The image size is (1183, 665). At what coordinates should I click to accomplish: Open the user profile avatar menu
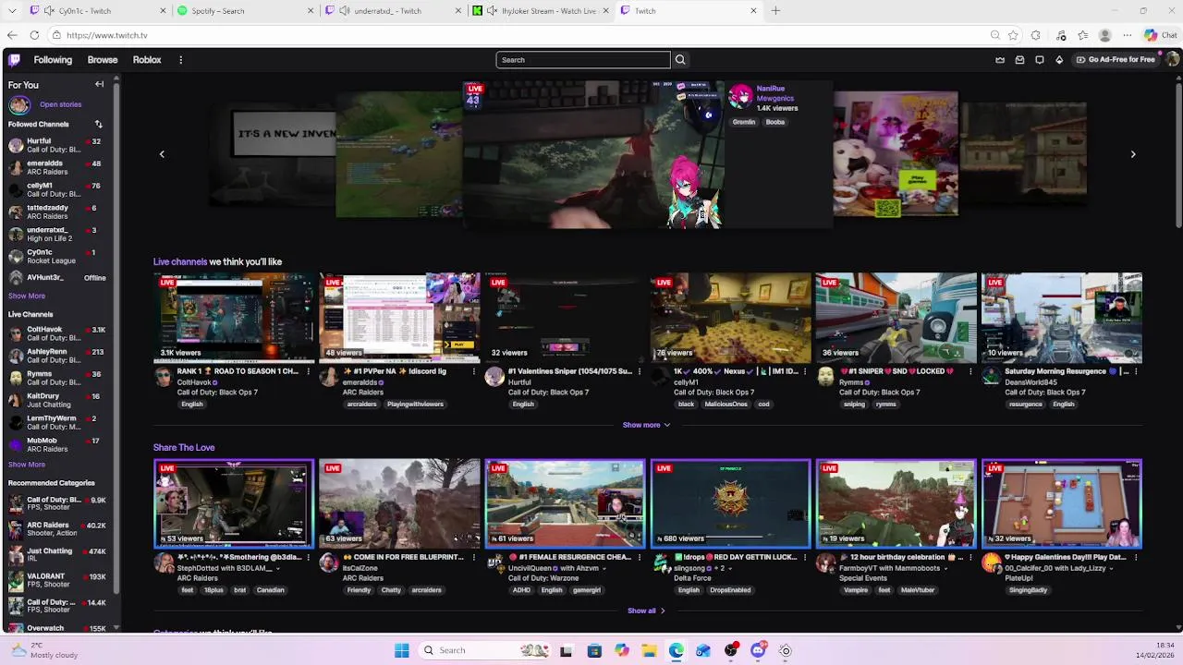1172,59
